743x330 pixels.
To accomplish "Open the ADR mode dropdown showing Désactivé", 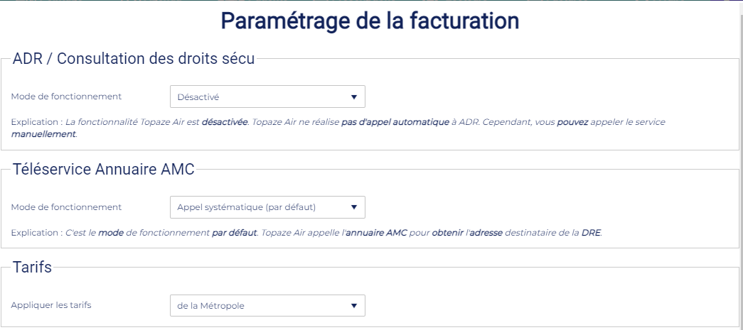I will [x=267, y=97].
